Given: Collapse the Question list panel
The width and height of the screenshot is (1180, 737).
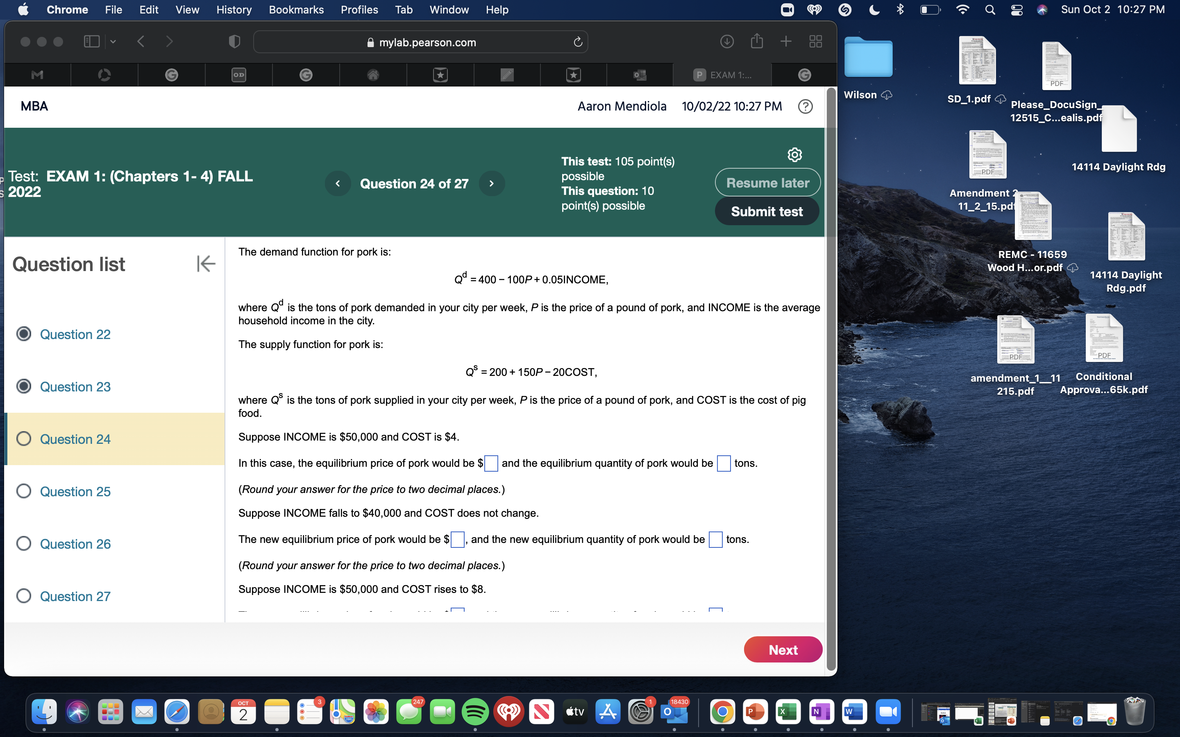Looking at the screenshot, I should tap(205, 264).
